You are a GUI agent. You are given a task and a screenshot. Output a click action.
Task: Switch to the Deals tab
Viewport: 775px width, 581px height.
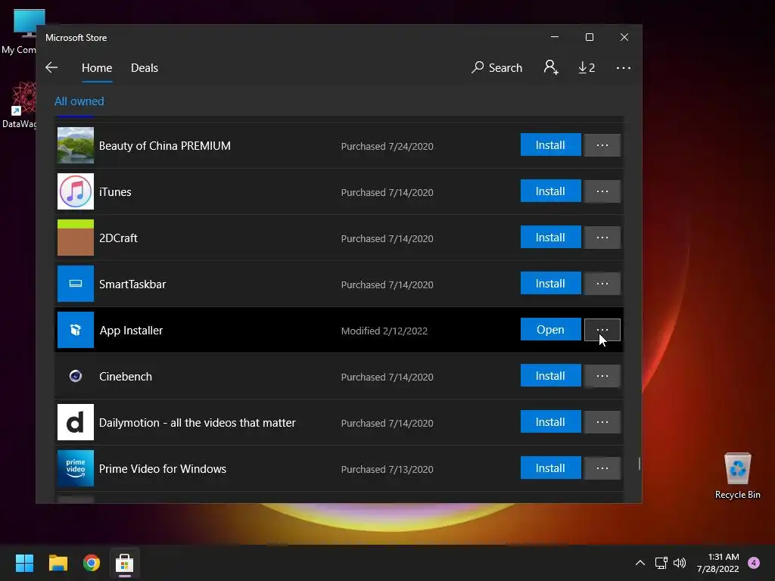coord(145,67)
